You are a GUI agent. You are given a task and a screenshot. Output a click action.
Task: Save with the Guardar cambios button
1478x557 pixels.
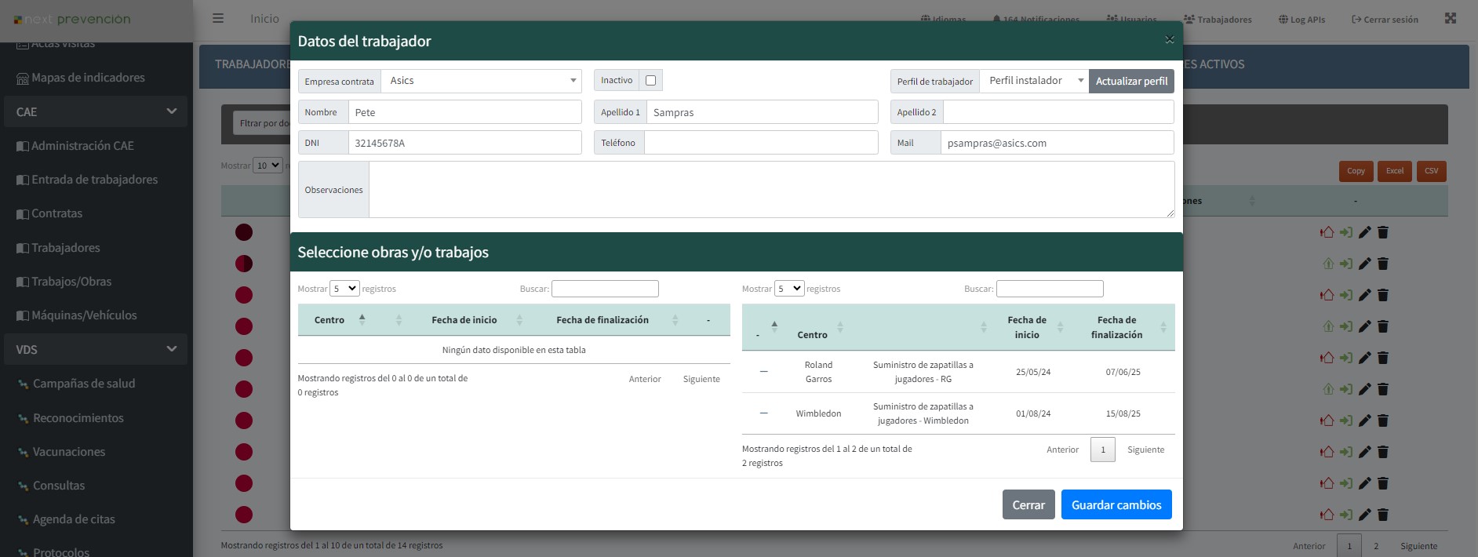pos(1116,505)
